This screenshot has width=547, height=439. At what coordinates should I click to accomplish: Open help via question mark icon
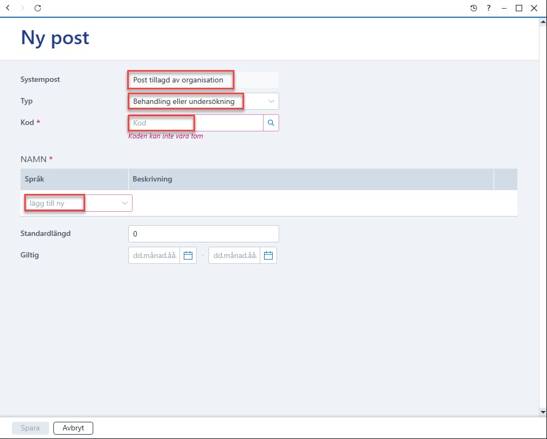click(488, 8)
